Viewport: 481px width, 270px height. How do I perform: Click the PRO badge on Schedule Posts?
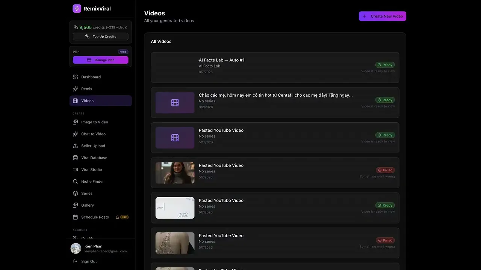pos(124,217)
